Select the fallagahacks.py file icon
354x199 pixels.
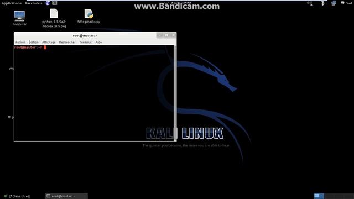88,16
